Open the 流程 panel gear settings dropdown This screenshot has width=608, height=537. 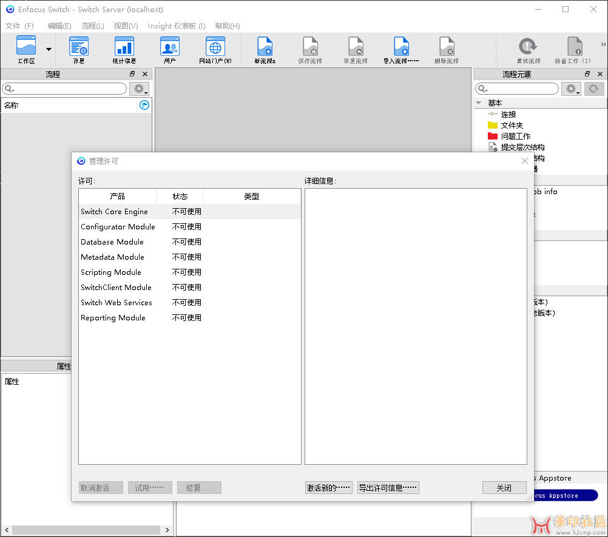(139, 89)
